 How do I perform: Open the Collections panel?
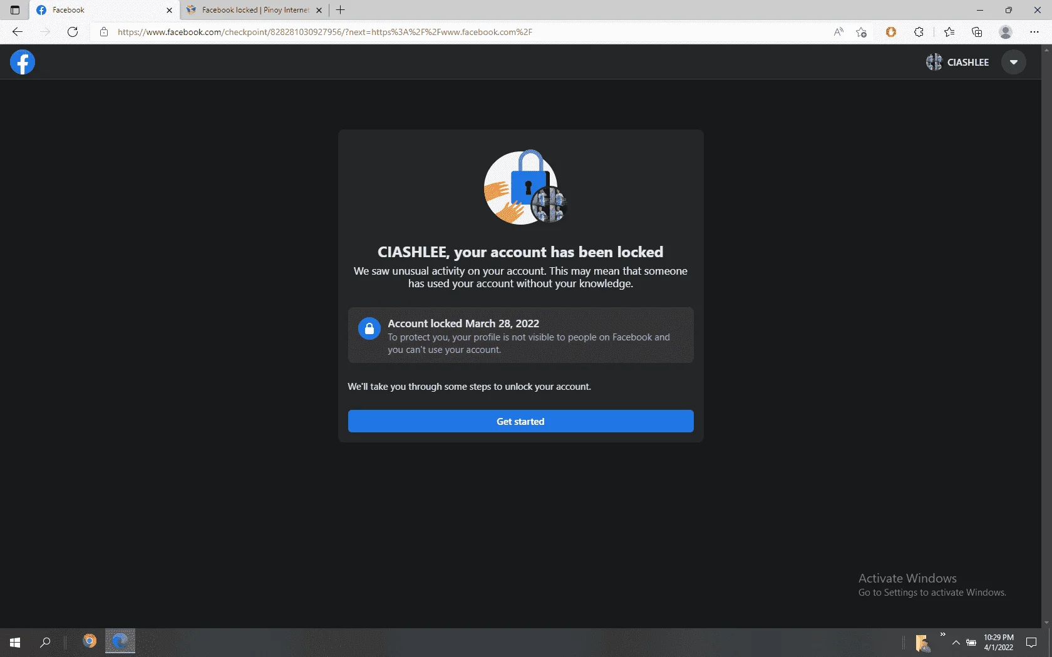click(977, 32)
